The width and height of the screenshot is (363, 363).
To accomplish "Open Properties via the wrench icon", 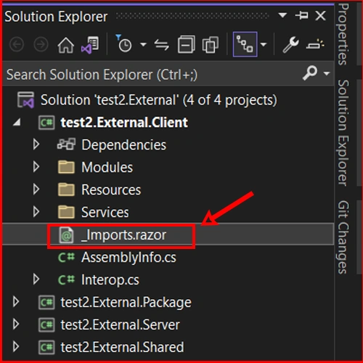I will [x=290, y=44].
